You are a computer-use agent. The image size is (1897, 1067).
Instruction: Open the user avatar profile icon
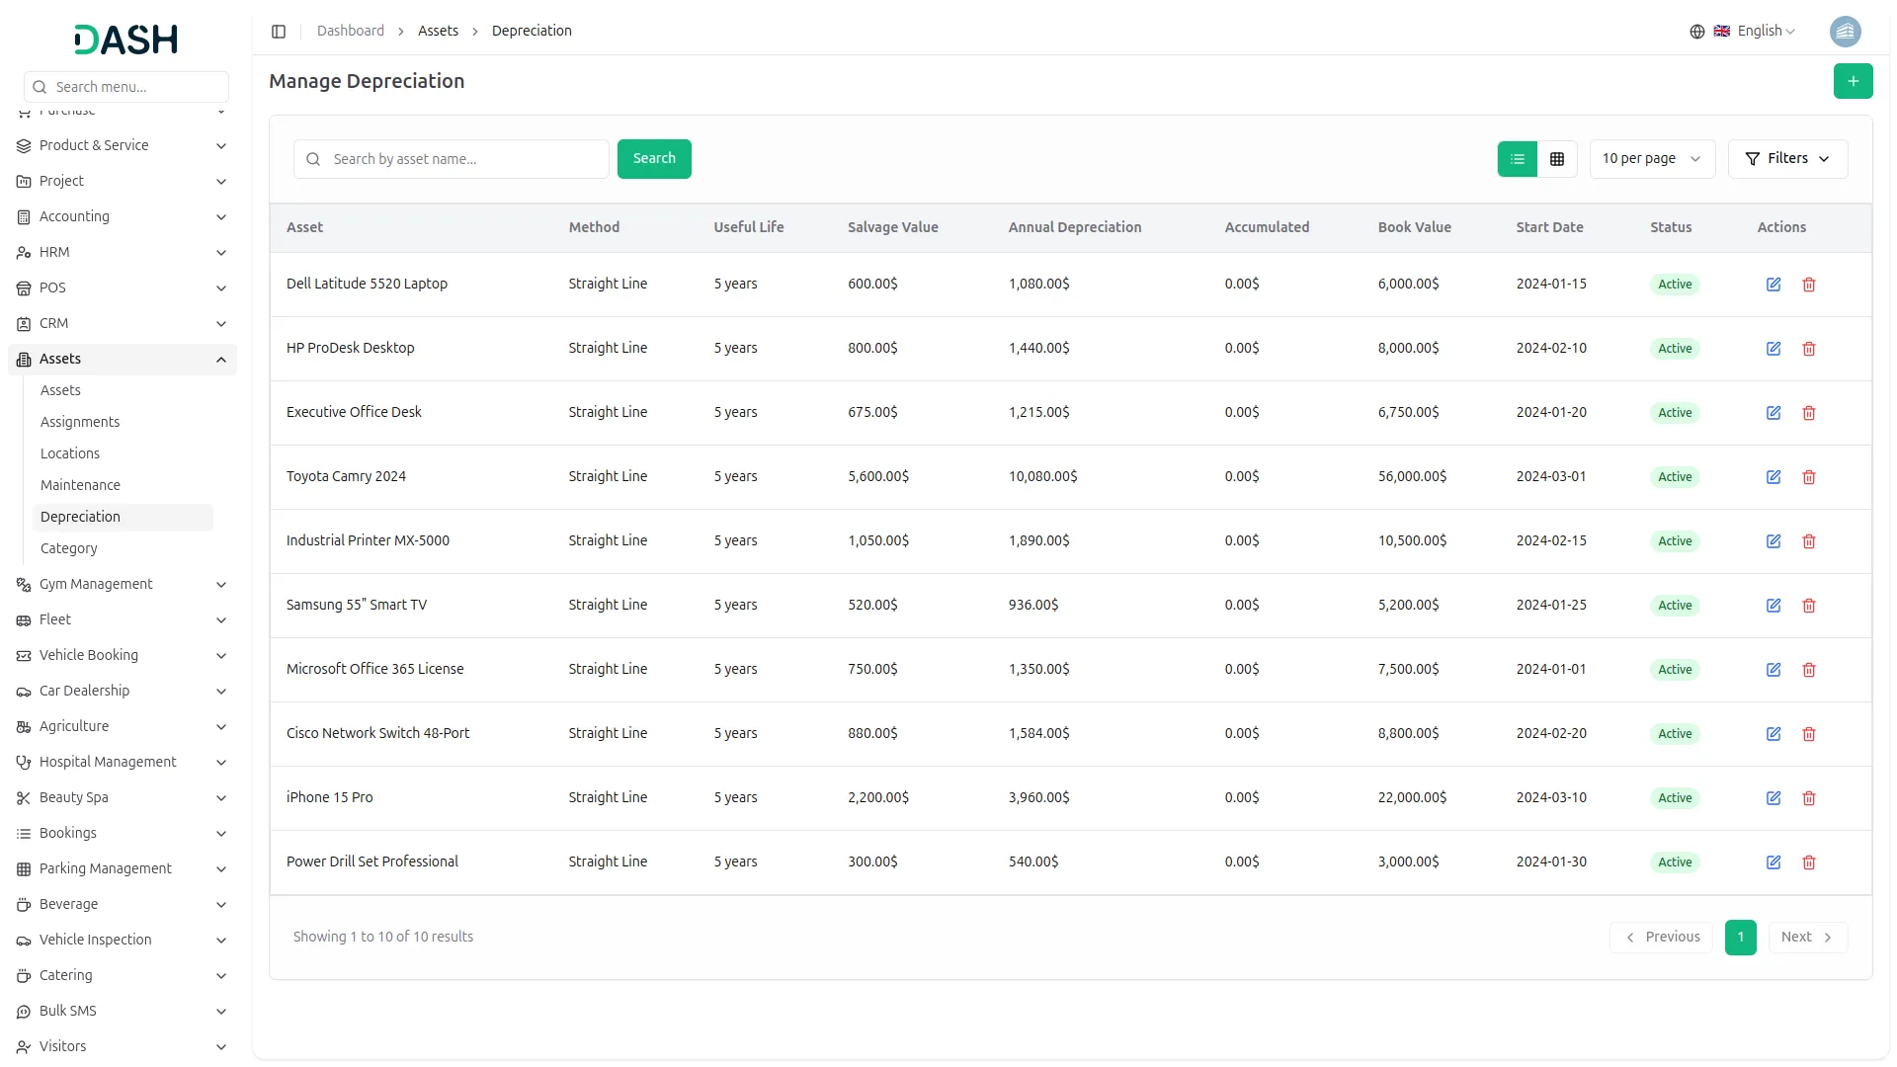(x=1846, y=31)
